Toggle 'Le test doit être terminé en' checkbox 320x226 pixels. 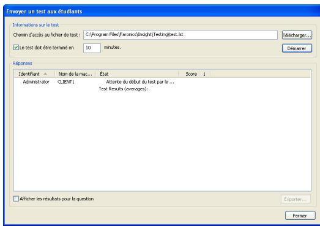(16, 48)
